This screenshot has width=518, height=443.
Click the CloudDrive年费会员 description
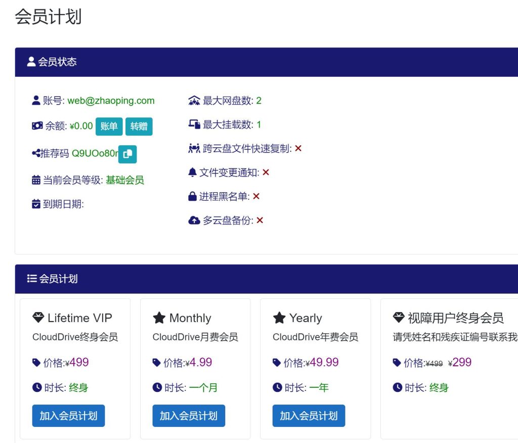[316, 337]
